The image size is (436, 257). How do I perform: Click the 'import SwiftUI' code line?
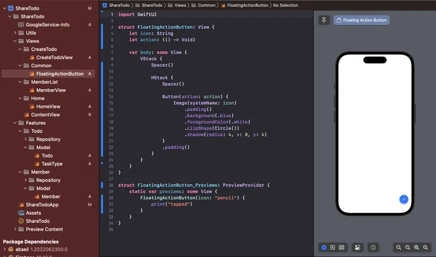pos(137,15)
